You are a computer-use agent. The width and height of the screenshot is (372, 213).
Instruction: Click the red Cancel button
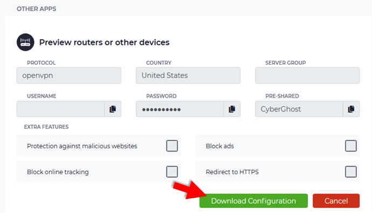[336, 201]
